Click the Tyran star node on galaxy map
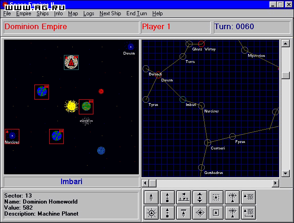 [x=146, y=99]
